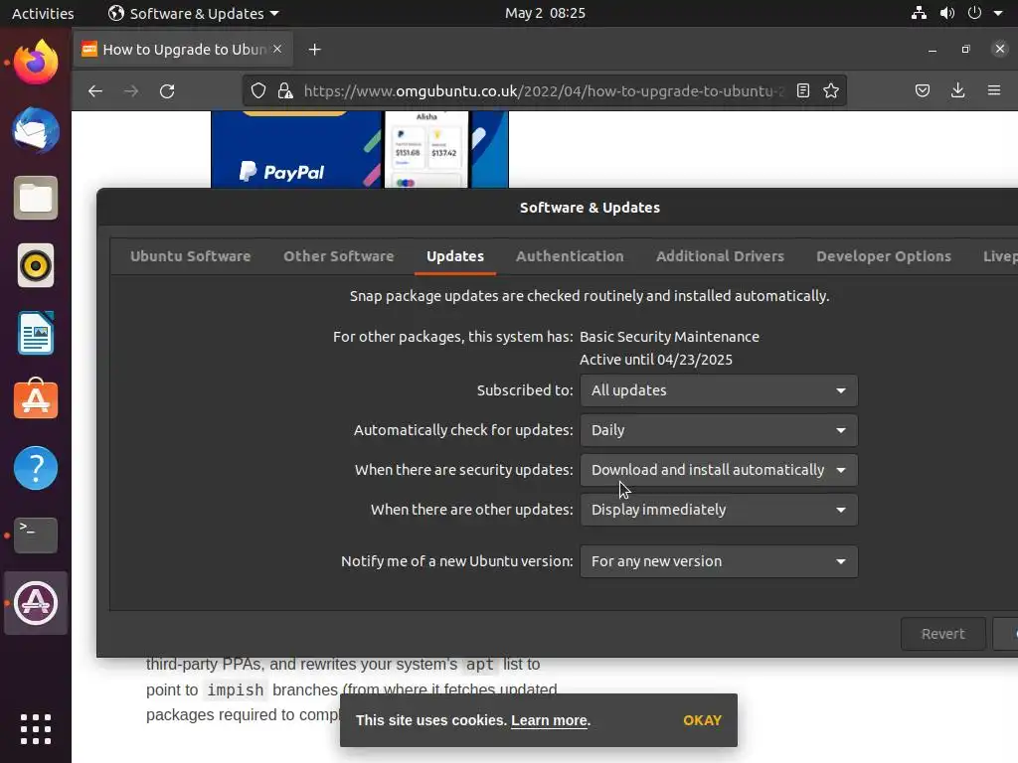Image resolution: width=1018 pixels, height=763 pixels.
Task: Switch to Other Software tab
Action: (338, 256)
